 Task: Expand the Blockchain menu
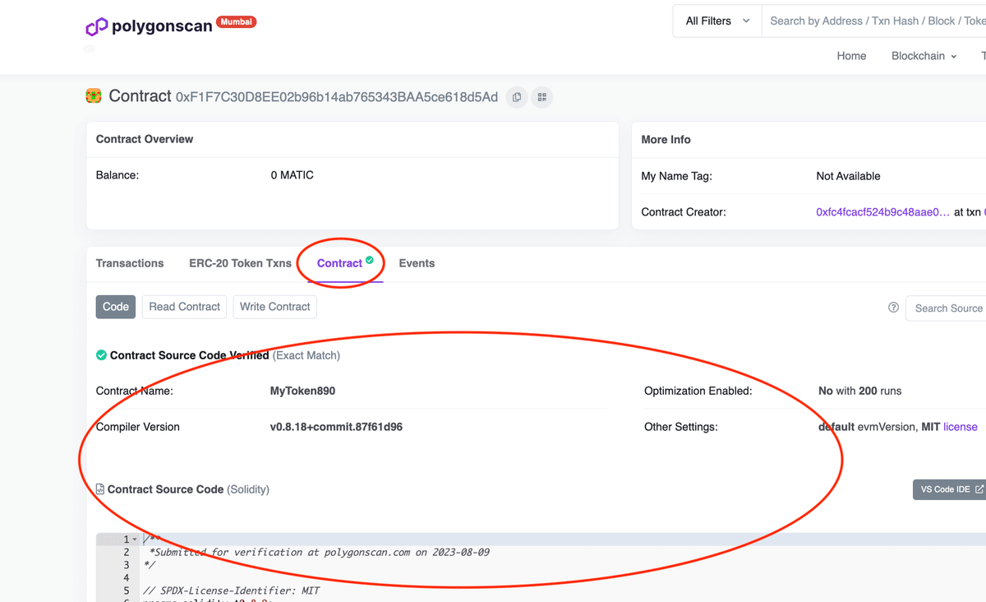point(924,56)
